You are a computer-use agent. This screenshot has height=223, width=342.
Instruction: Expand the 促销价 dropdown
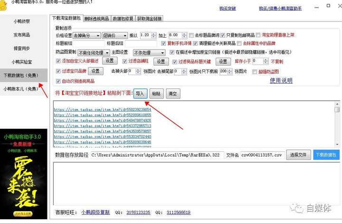coord(115,35)
